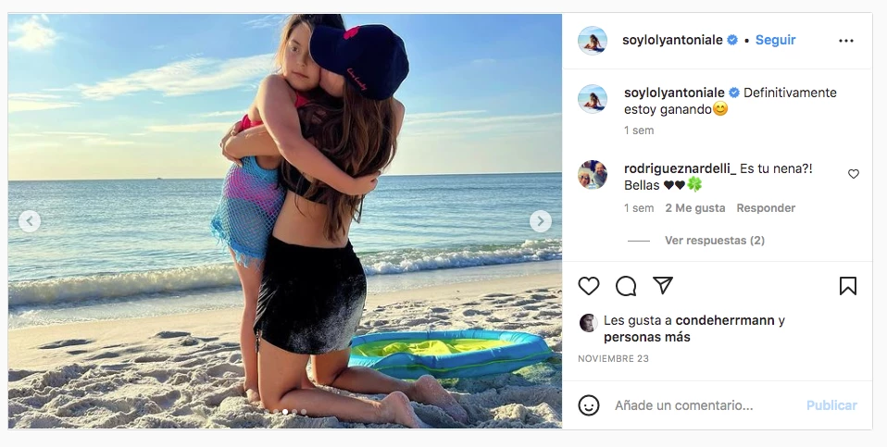This screenshot has width=887, height=447.
Task: Click Responder on the comment
Action: click(766, 208)
